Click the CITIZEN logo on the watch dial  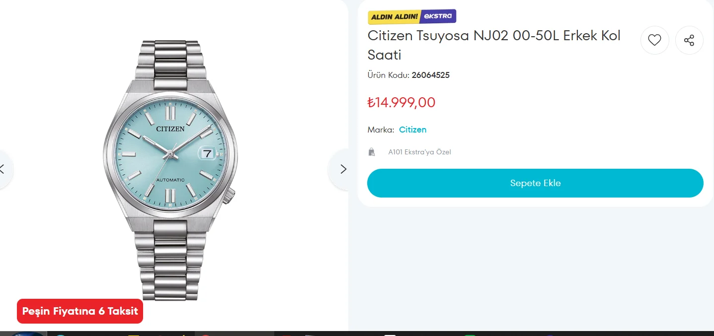pos(170,129)
